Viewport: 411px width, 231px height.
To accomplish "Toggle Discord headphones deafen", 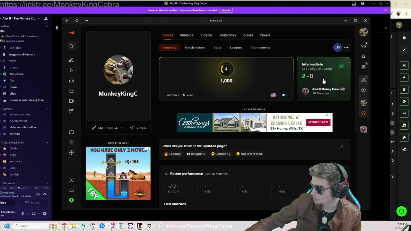I will (x=34, y=214).
